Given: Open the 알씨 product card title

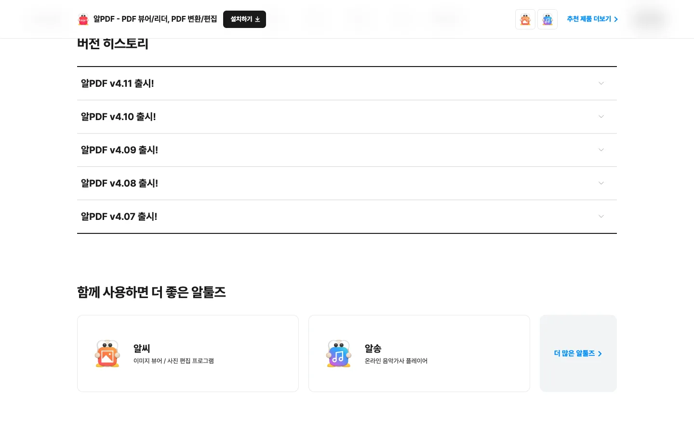Looking at the screenshot, I should tap(142, 348).
